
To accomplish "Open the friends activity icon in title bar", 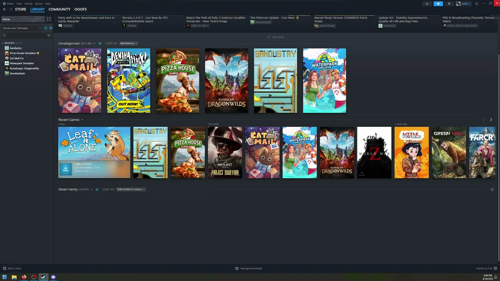I will click(427, 4).
